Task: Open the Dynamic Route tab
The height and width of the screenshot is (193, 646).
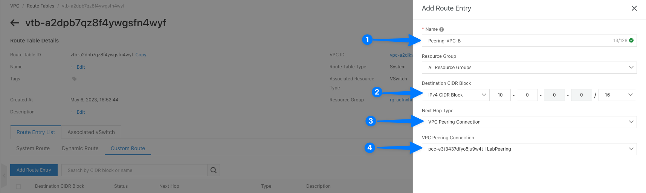Action: [x=80, y=148]
